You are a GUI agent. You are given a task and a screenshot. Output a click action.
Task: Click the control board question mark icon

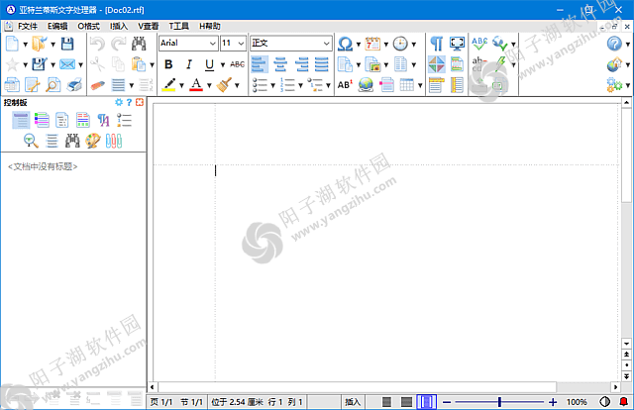129,102
